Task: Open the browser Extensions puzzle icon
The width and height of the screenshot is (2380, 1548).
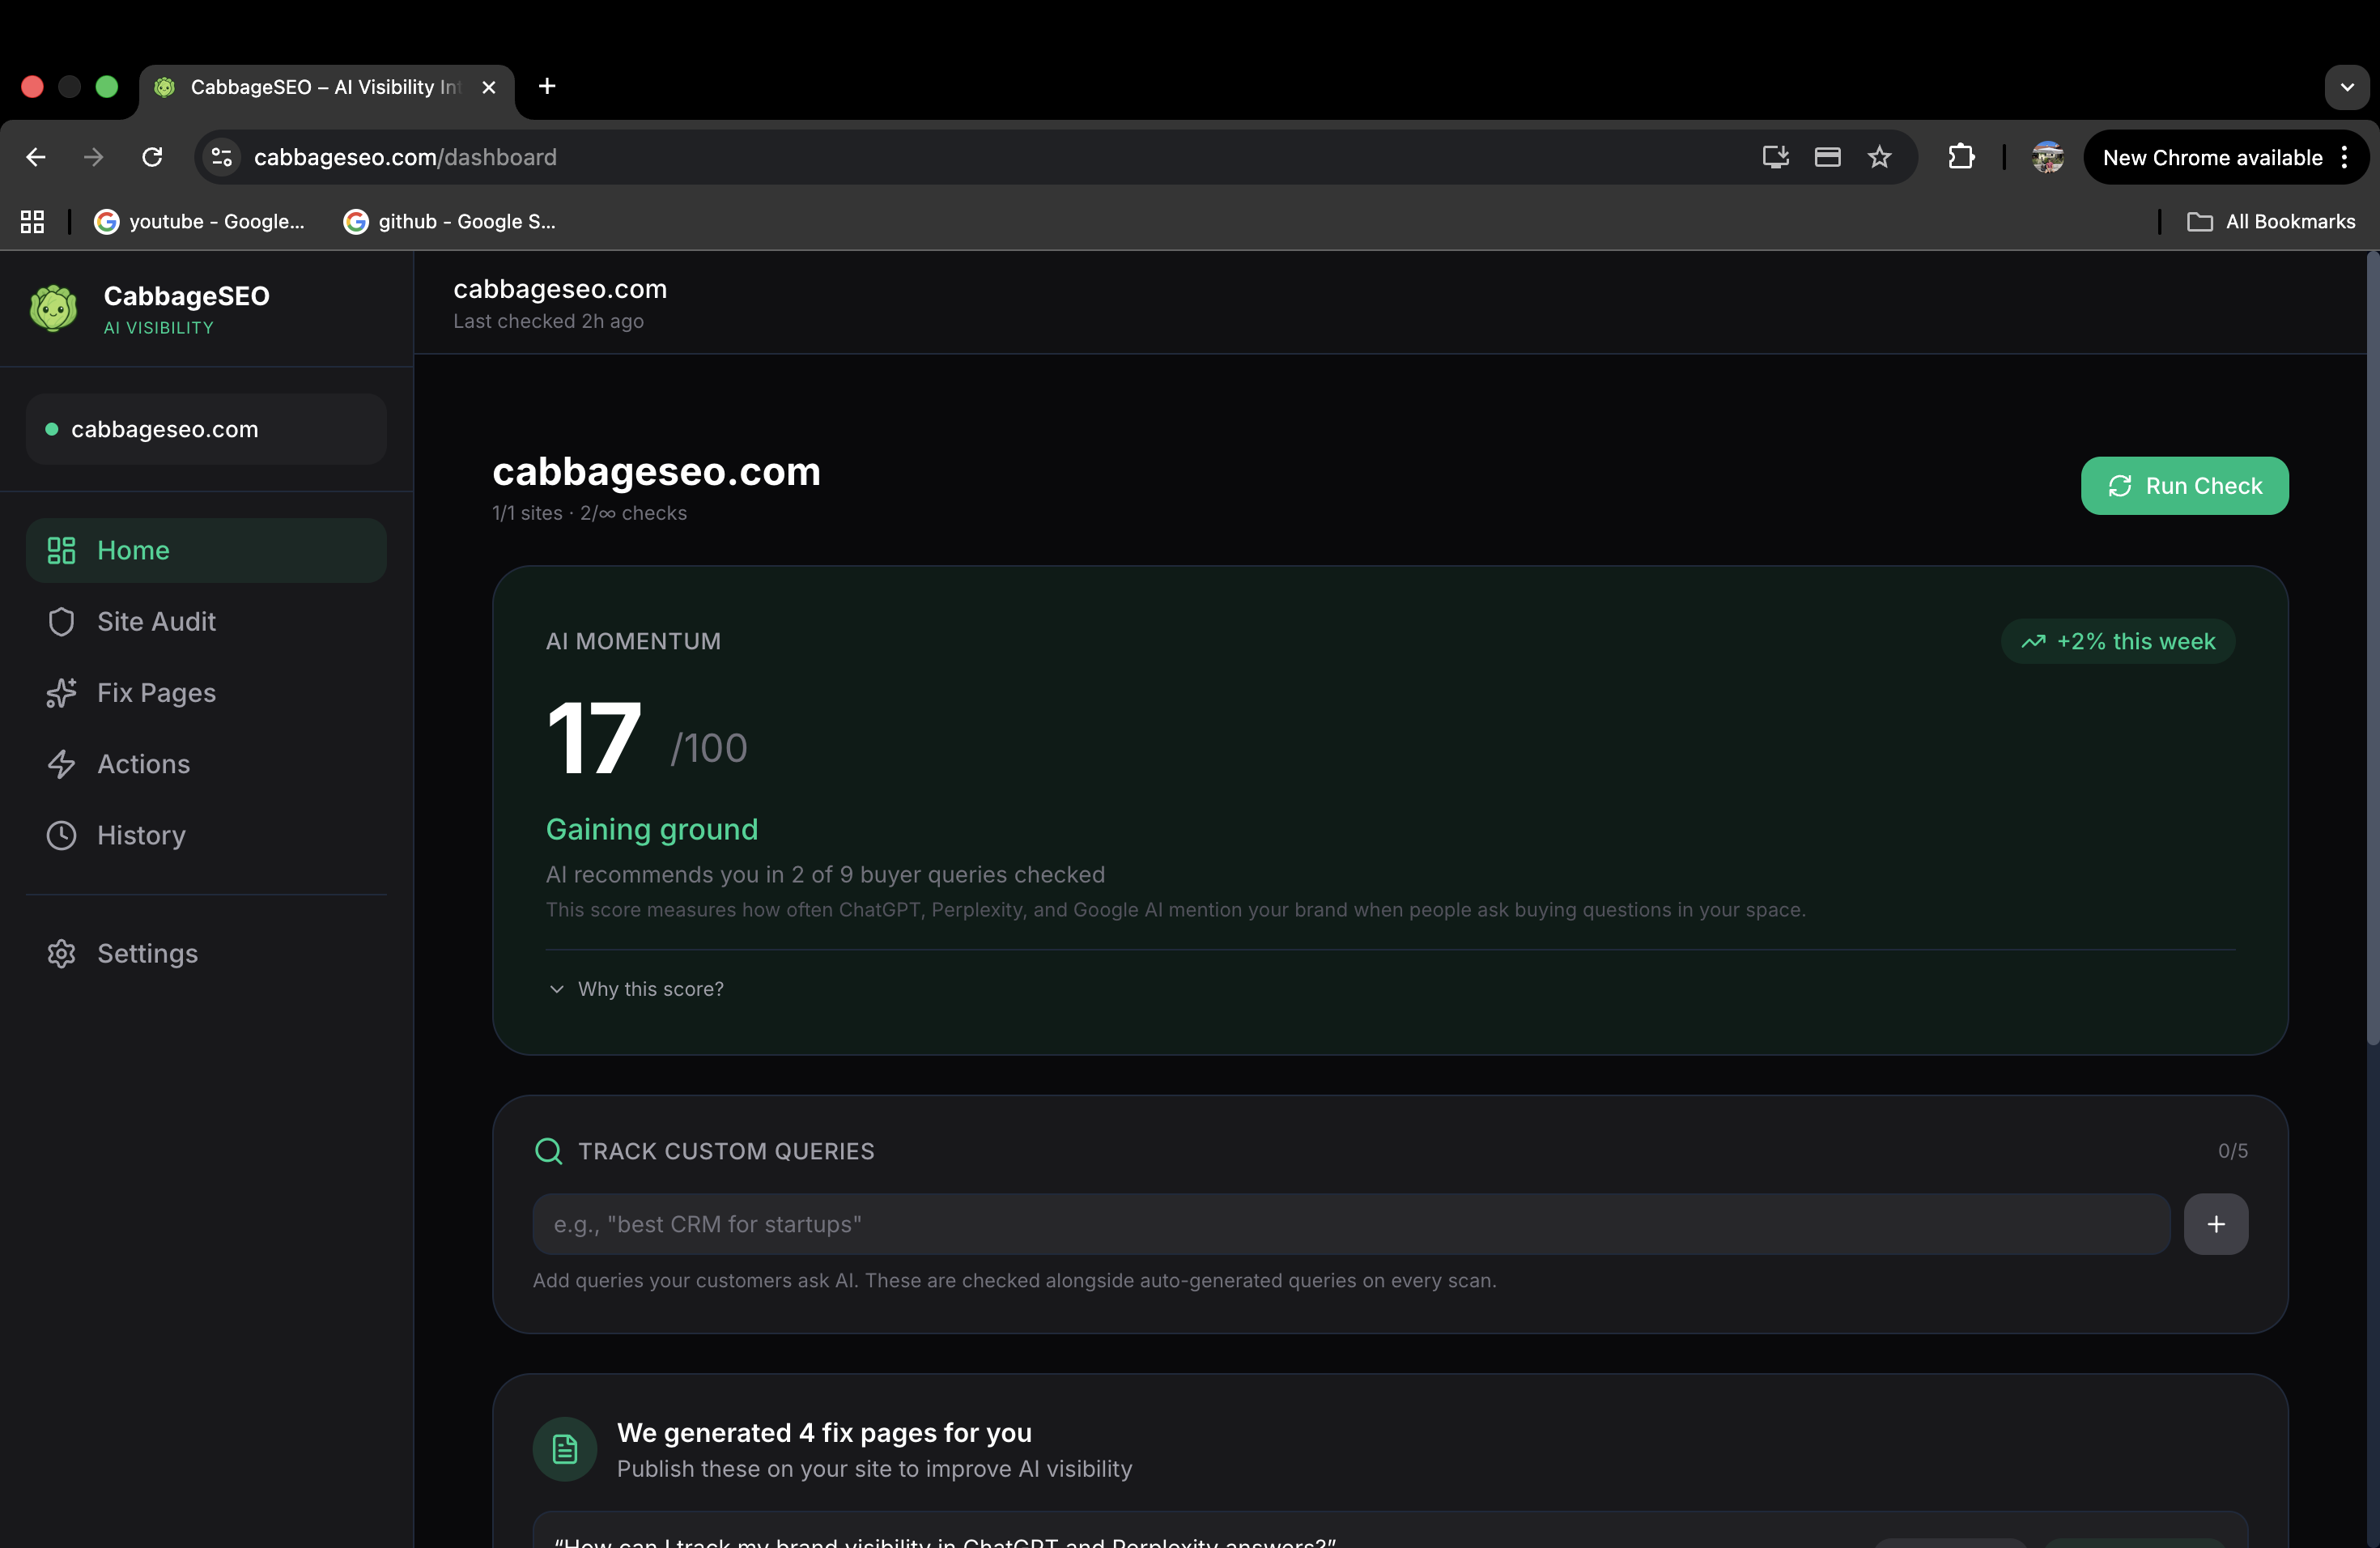Action: pos(1961,157)
